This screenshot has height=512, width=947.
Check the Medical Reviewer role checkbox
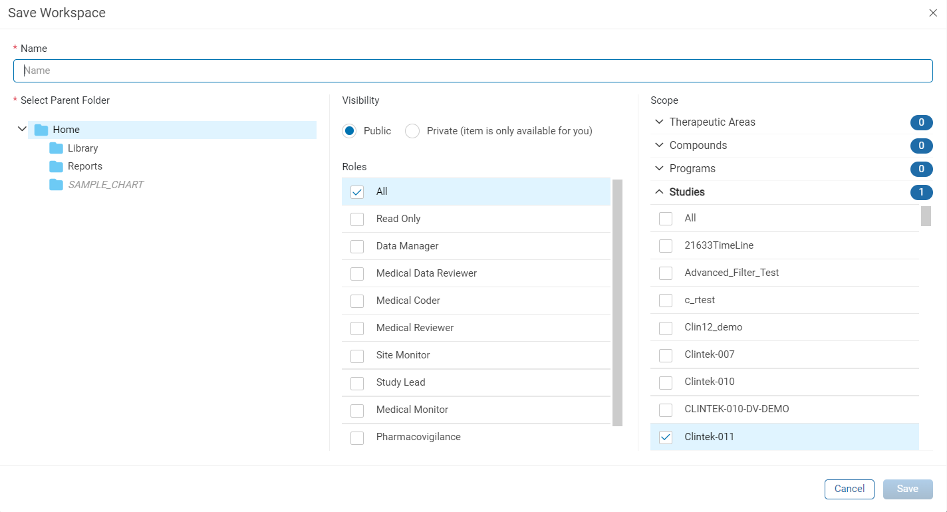(x=357, y=328)
